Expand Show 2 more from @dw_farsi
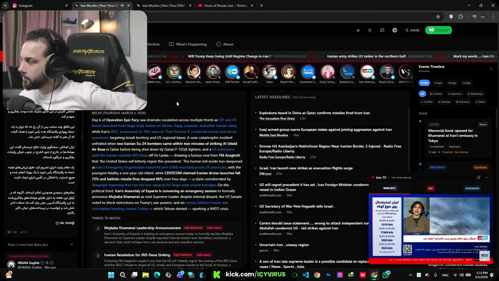The height and width of the screenshot is (281, 499). point(41,245)
